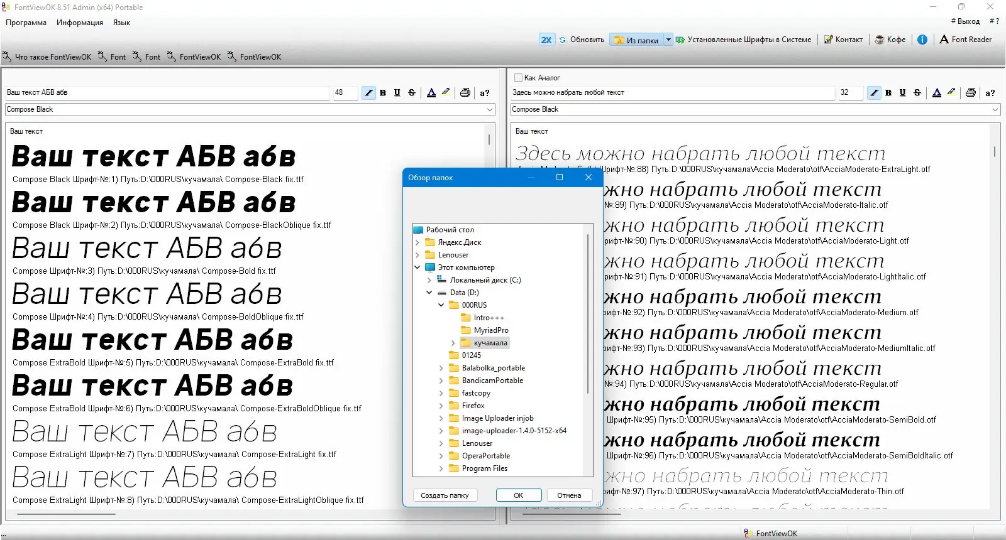Pick text color in the right panel
The height and width of the screenshot is (540, 1006).
[937, 93]
